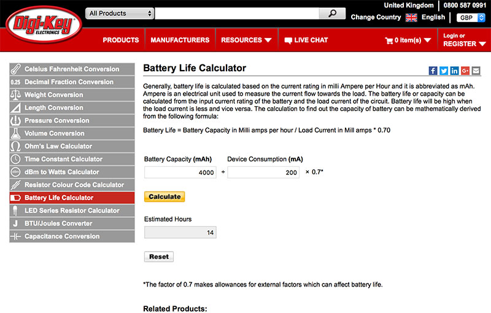Screen dimensions: 491x313
Task: Expand the Login or Register menu
Action: [x=463, y=40]
